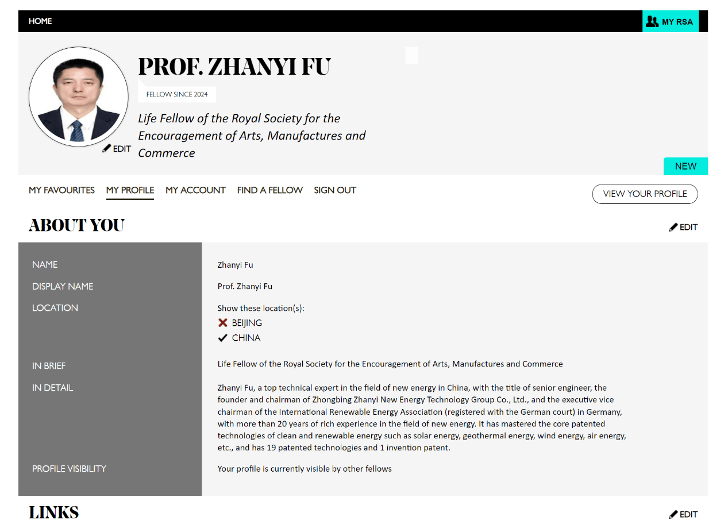The width and height of the screenshot is (728, 528).
Task: Click SIGN OUT link
Action: pos(335,190)
